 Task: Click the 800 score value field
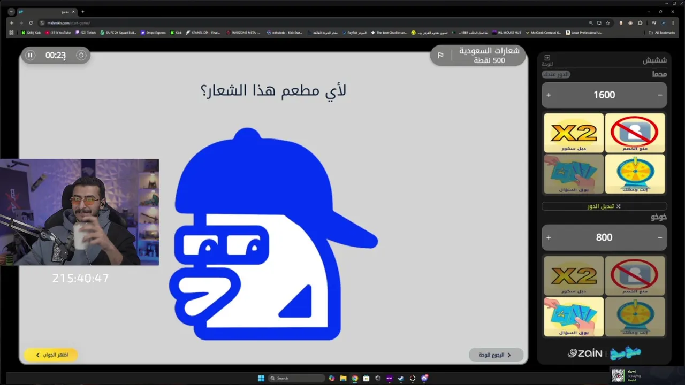[604, 237]
